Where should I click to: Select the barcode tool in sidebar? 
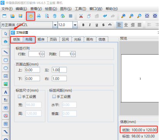point(6,108)
